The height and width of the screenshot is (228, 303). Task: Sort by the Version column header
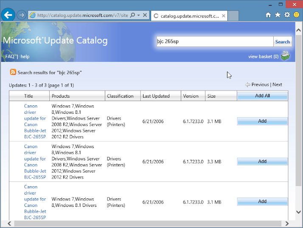point(193,96)
